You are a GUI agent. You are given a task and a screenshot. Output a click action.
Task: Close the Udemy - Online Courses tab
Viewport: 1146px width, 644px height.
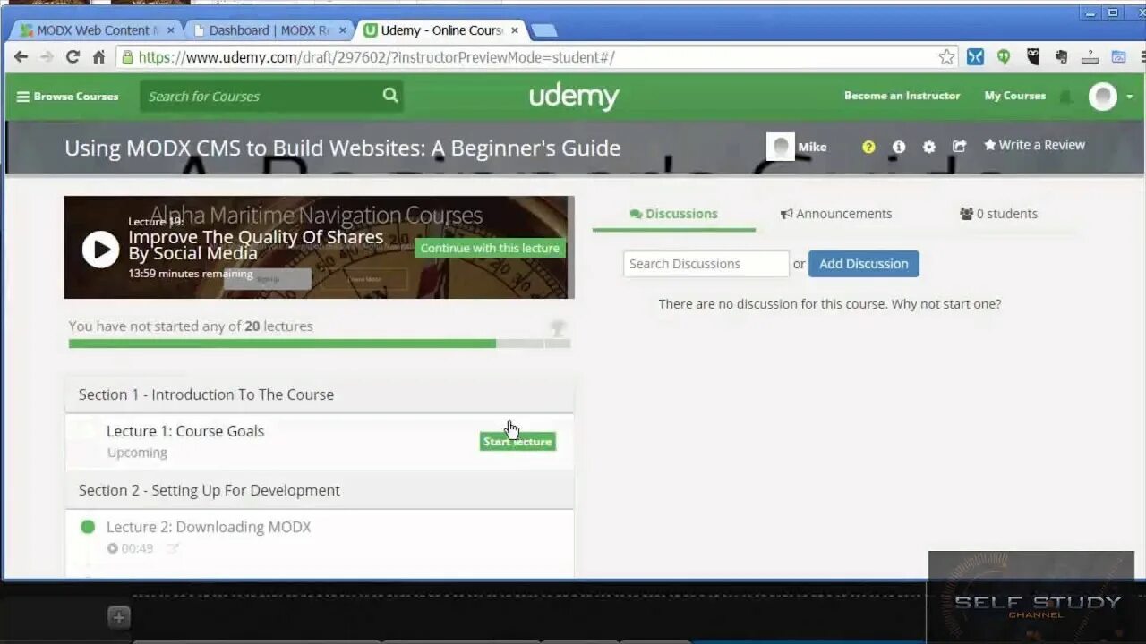[515, 30]
